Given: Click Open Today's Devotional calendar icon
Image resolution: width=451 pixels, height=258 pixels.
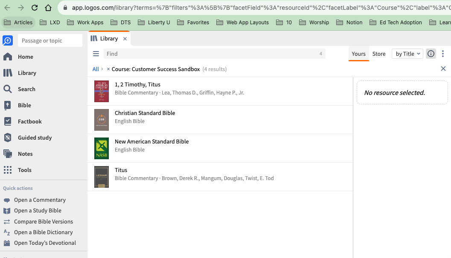Looking at the screenshot, I should pyautogui.click(x=7, y=243).
